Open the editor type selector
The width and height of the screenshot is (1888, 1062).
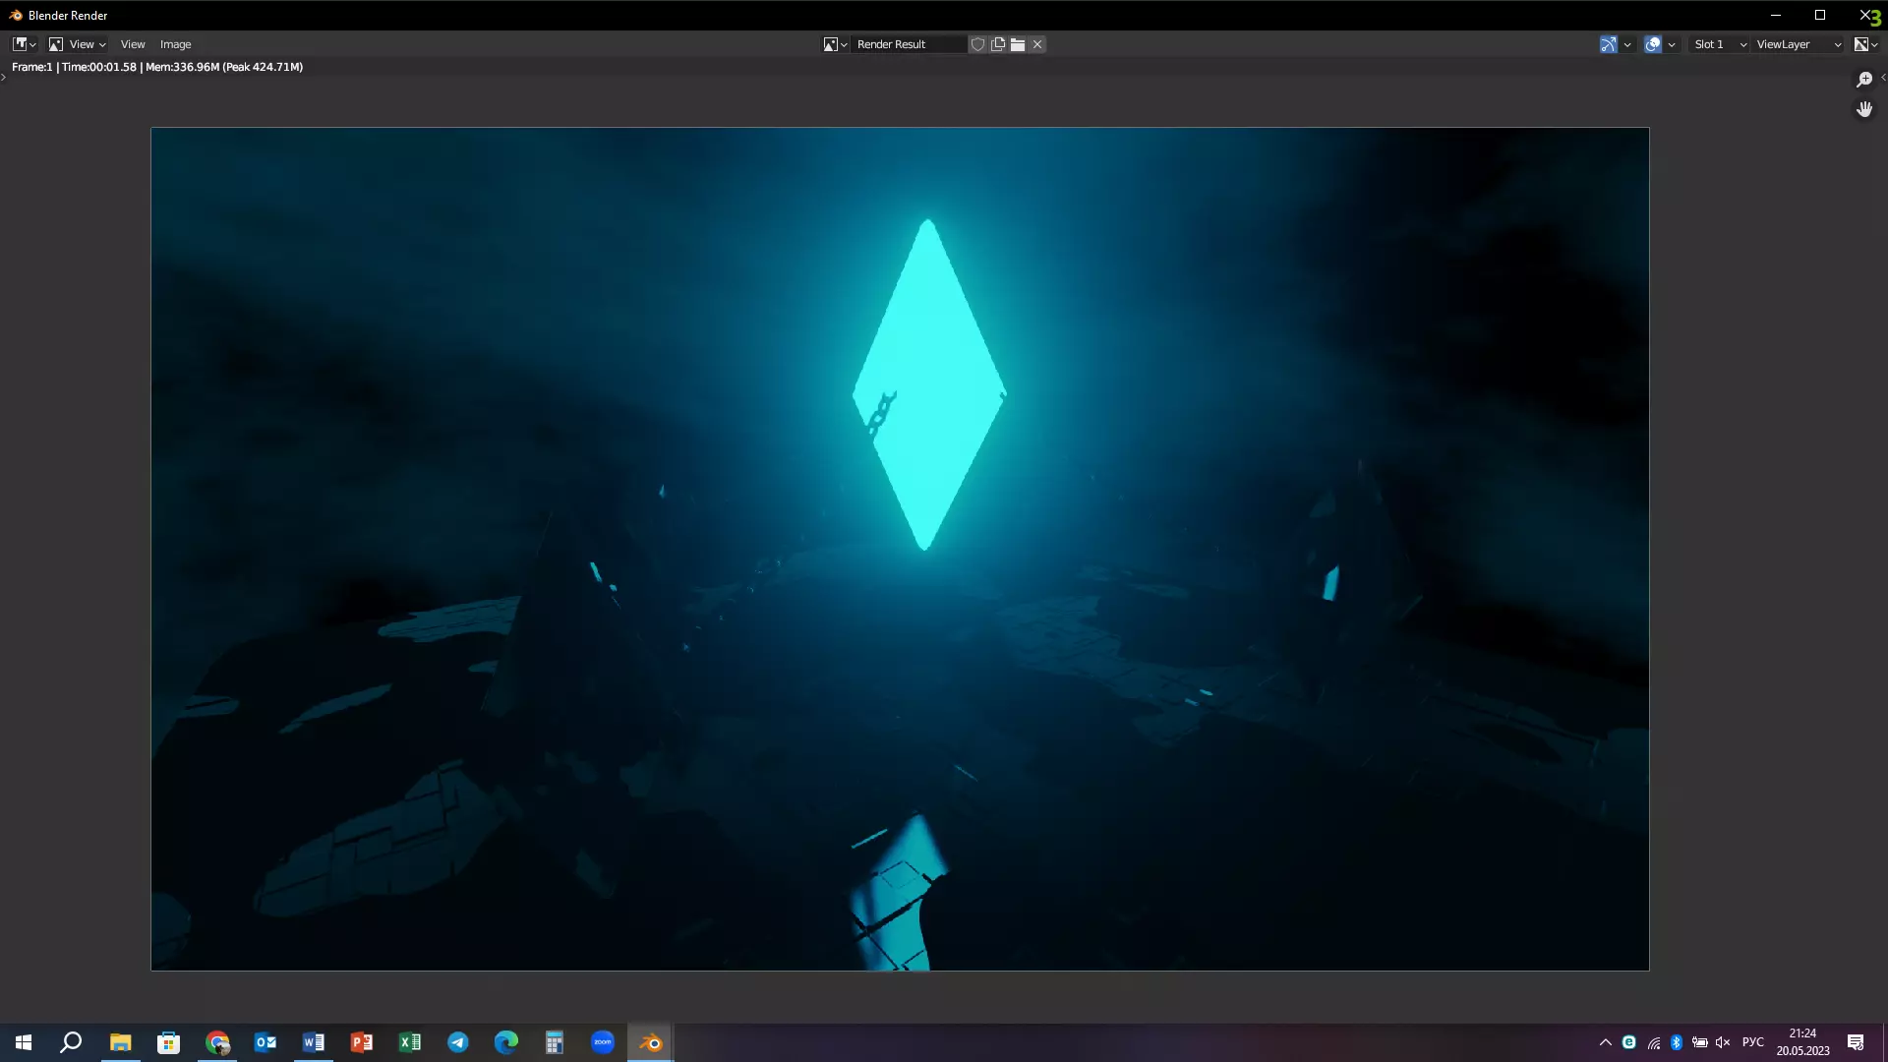[x=25, y=44]
